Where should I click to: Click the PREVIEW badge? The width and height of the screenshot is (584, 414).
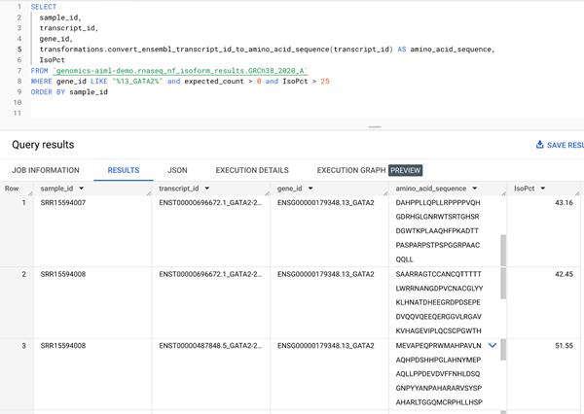[406, 170]
